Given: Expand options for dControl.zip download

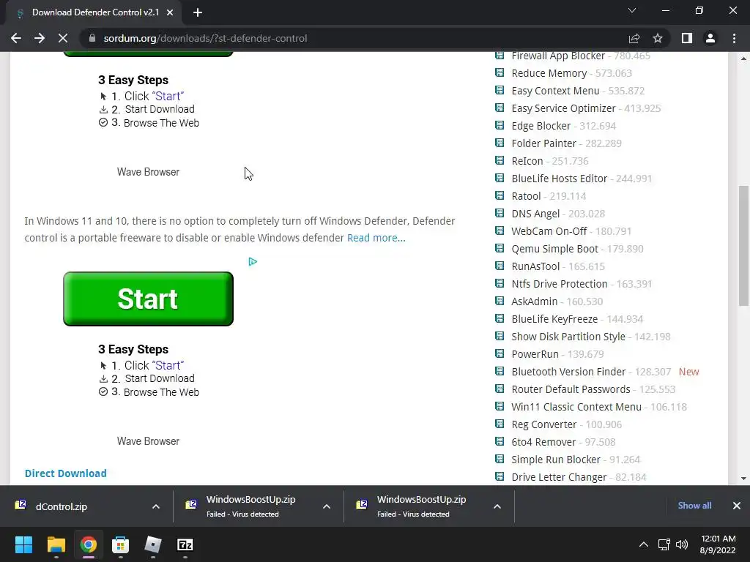Looking at the screenshot, I should [x=156, y=506].
